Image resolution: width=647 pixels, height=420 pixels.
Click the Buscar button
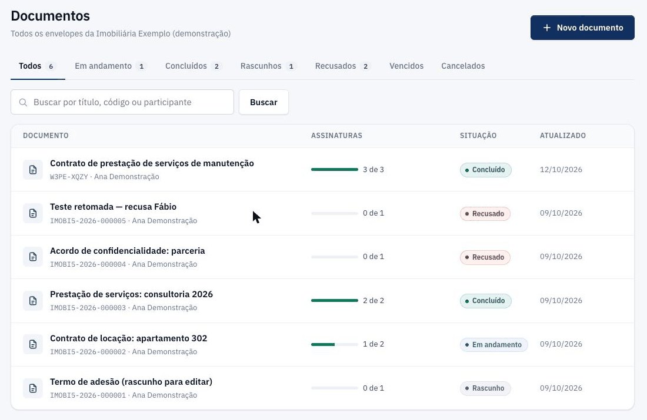pyautogui.click(x=264, y=102)
